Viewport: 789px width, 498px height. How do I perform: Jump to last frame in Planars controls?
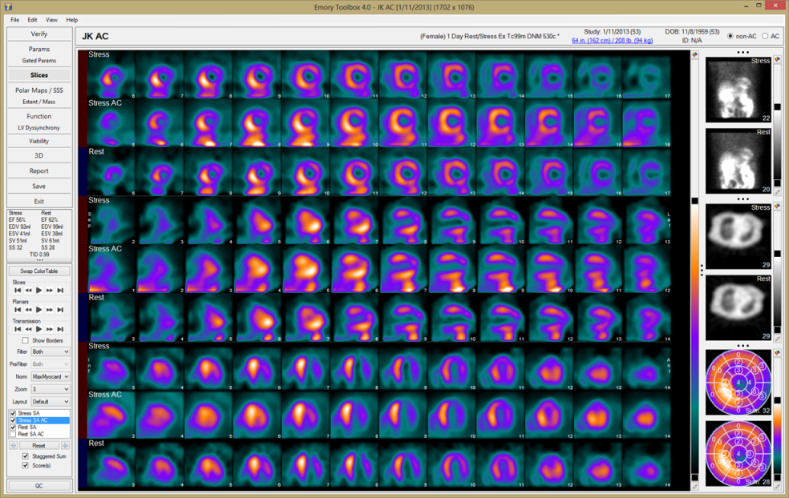[60, 310]
